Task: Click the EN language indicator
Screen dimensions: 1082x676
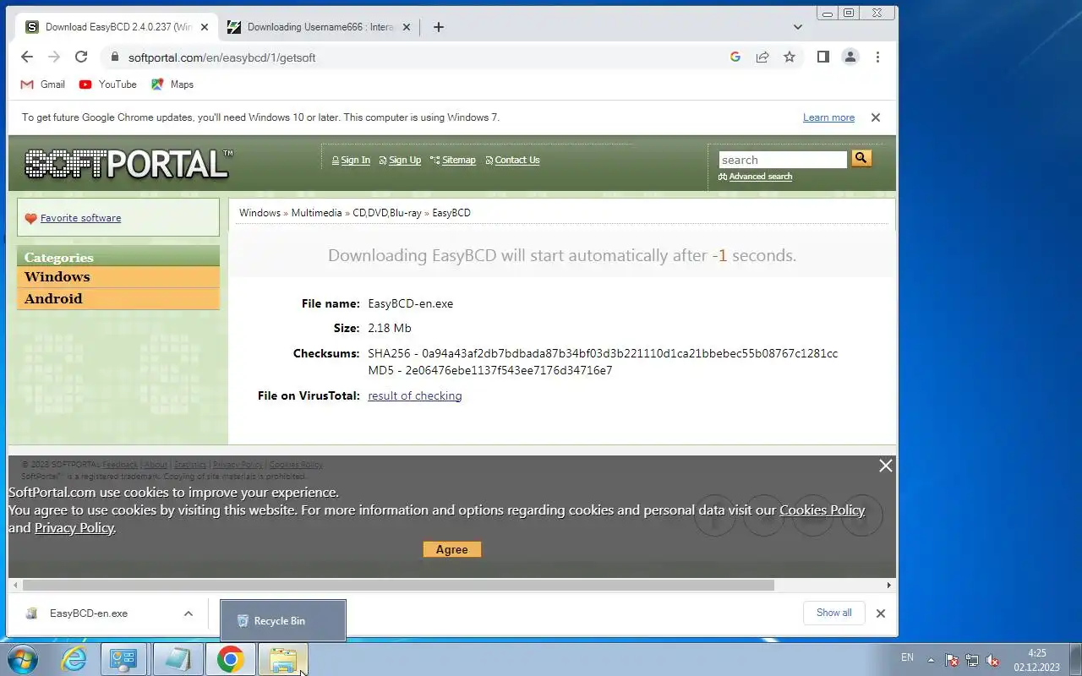Action: [907, 657]
